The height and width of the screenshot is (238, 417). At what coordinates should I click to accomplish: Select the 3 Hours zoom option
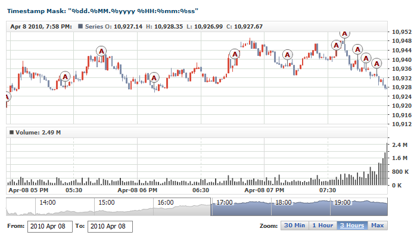tap(352, 226)
